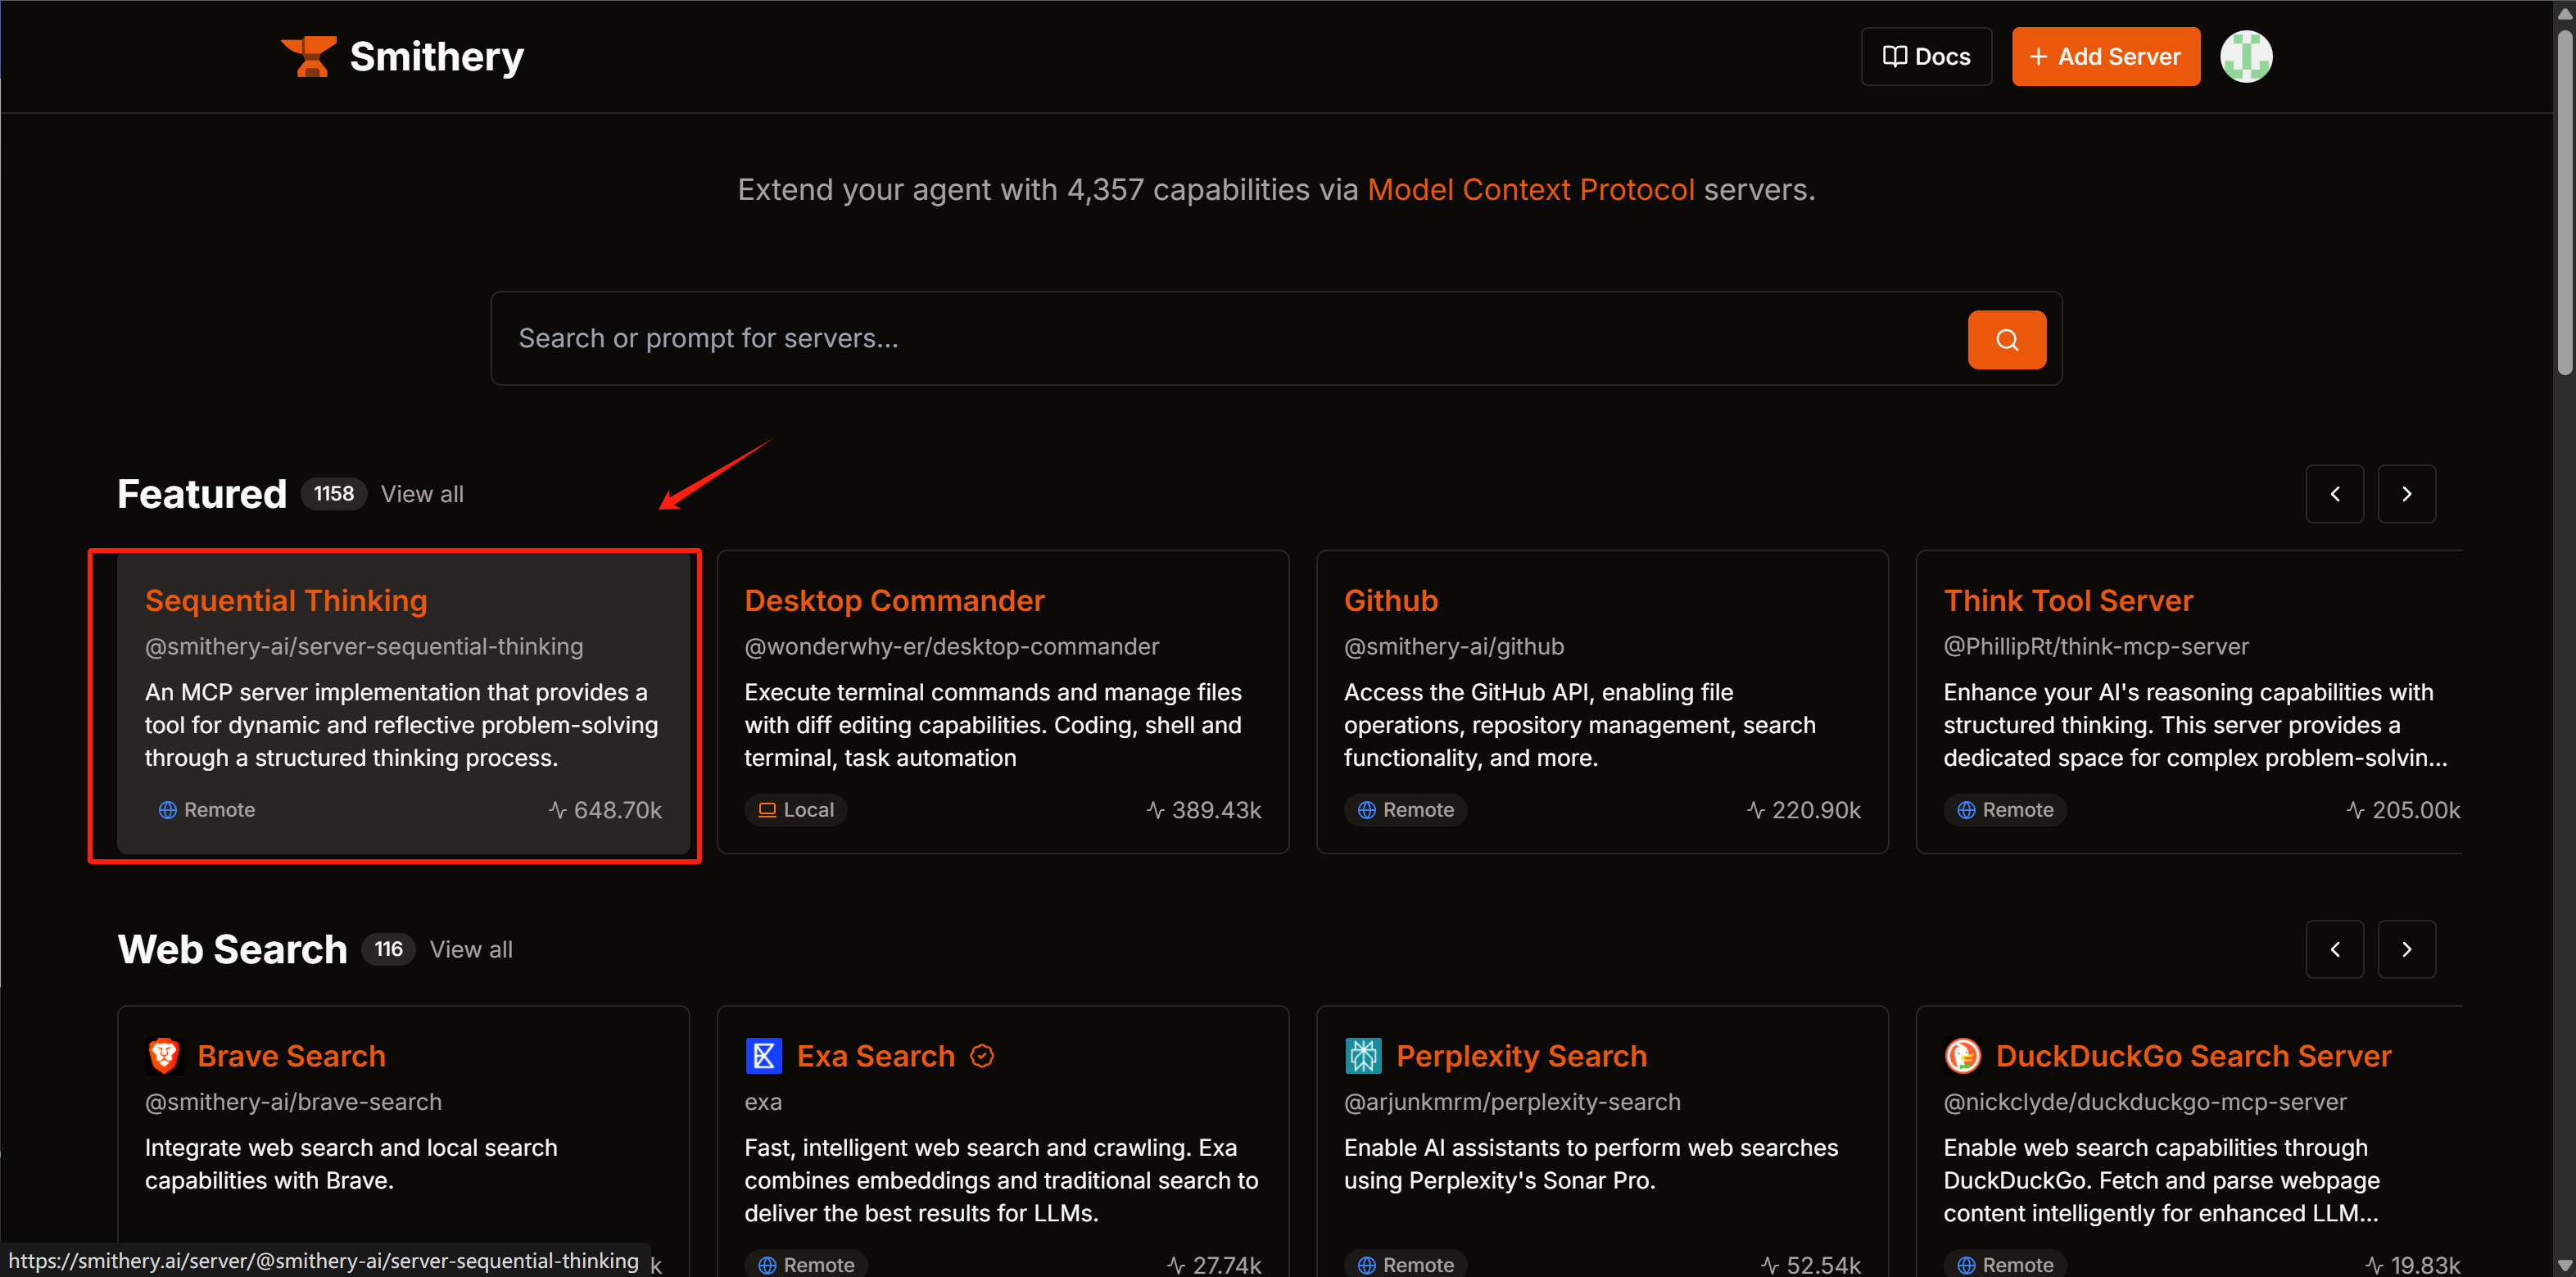Show previous Web Search servers
The image size is (2576, 1277).
tap(2334, 949)
